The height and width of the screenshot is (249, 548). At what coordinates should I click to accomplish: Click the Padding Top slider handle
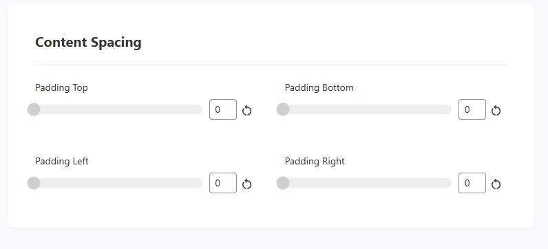pyautogui.click(x=34, y=109)
